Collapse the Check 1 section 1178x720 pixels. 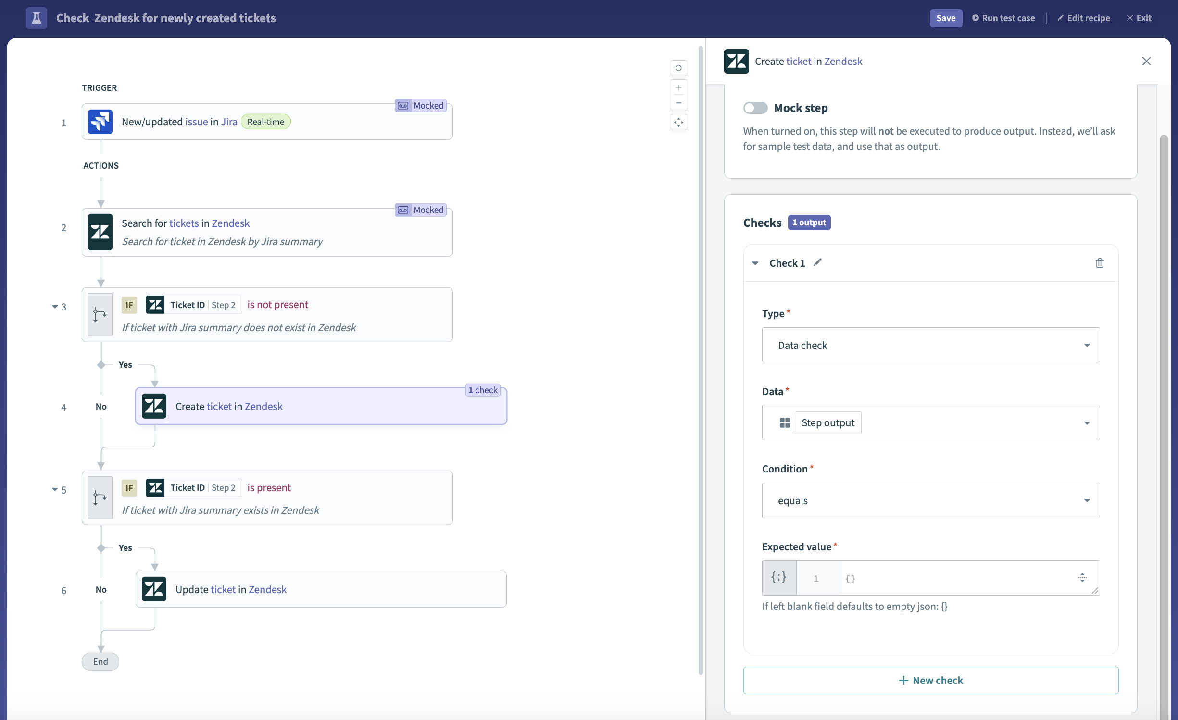[755, 263]
